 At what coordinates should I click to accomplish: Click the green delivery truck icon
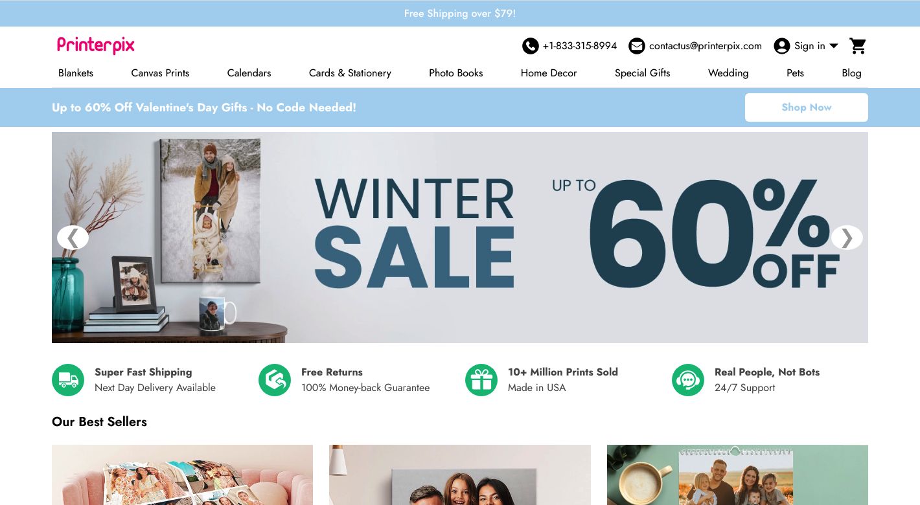point(68,380)
